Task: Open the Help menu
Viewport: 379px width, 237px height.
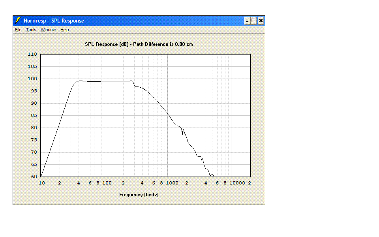Action: point(64,30)
